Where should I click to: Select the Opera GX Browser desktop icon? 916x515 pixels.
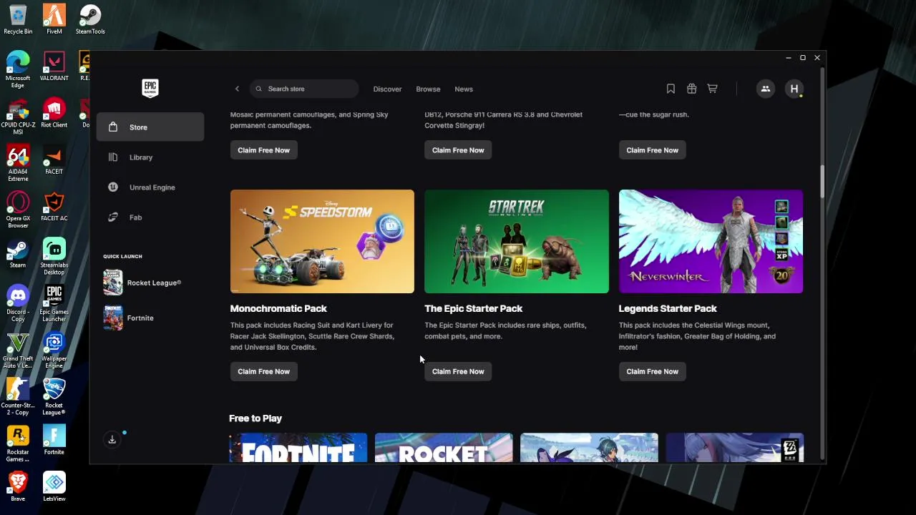(18, 210)
